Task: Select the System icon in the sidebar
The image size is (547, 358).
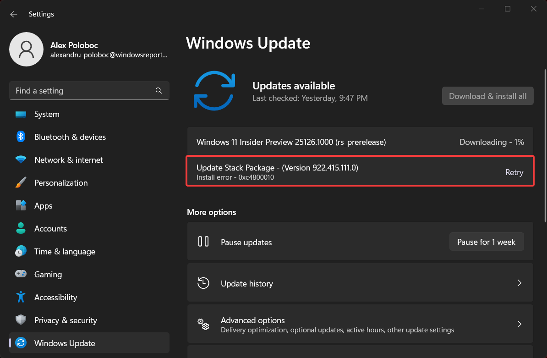Action: [21, 114]
